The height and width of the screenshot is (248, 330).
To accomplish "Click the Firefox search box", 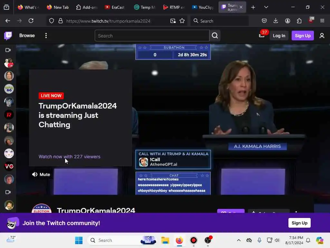I will click(219, 21).
